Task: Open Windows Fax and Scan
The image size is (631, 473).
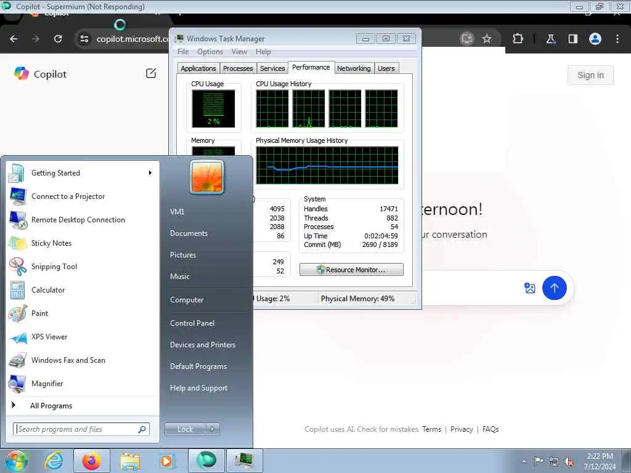Action: tap(83, 360)
